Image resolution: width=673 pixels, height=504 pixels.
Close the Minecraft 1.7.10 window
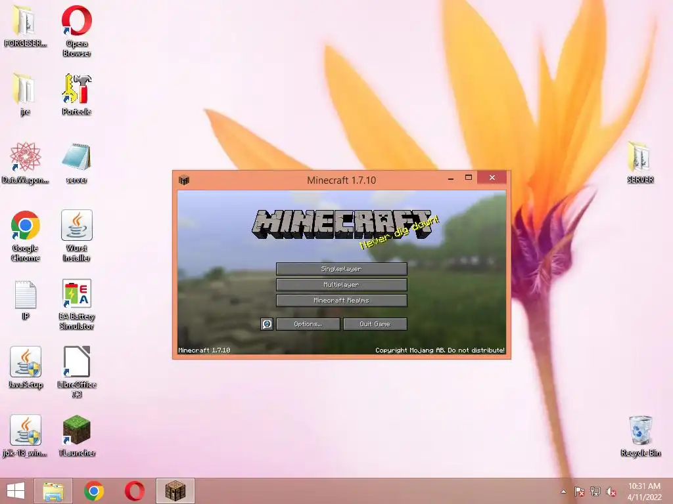coord(492,177)
